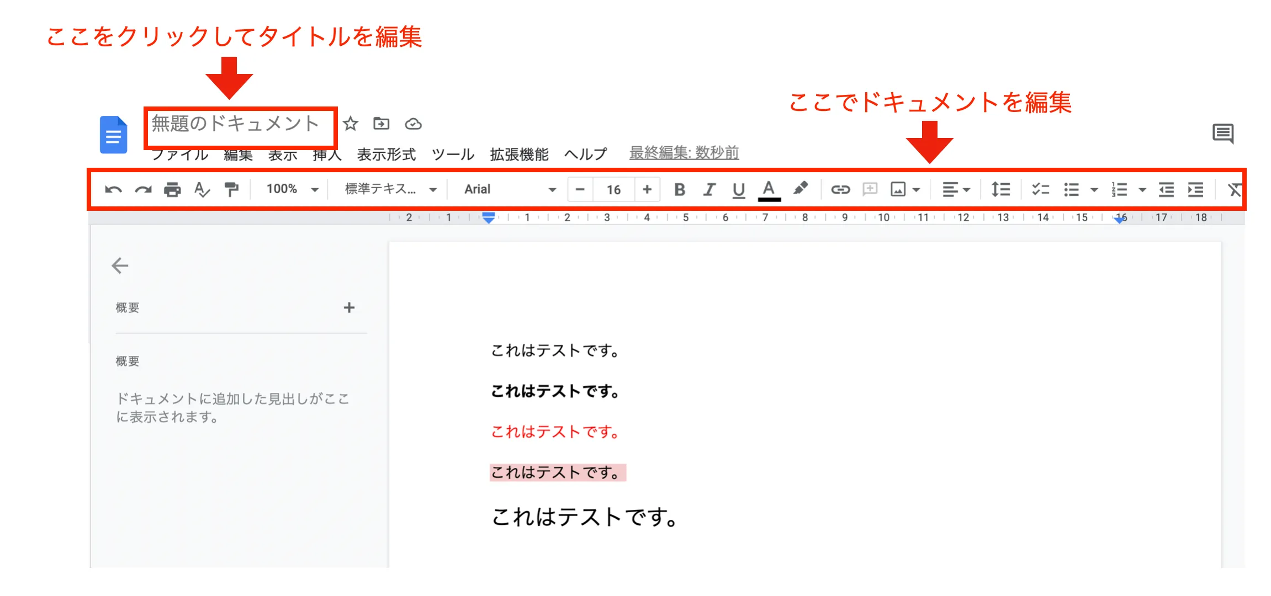Screen dimensions: 1271x596
Task: Click the red-colored これはテストです。 line
Action: click(x=555, y=432)
